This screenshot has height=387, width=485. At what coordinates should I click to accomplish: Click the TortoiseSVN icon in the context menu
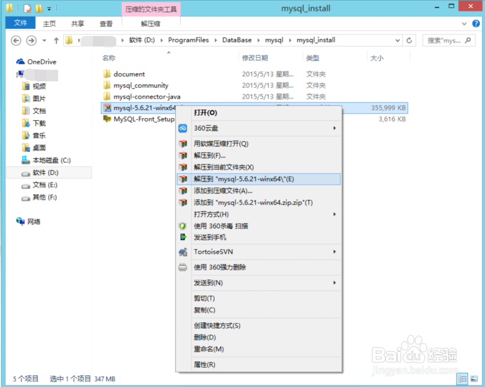click(x=182, y=252)
